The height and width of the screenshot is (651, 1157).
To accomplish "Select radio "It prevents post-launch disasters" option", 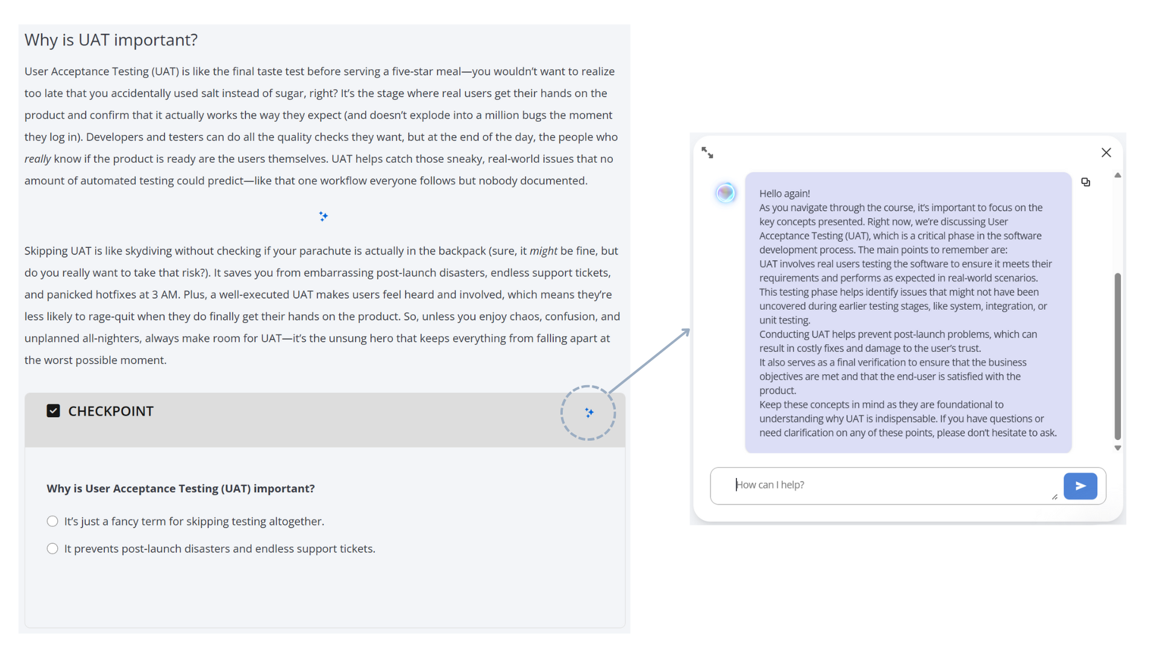I will (x=52, y=549).
